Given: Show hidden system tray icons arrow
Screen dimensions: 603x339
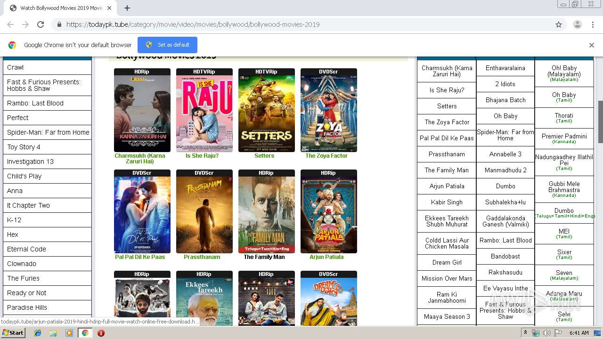Looking at the screenshot, I should pos(526,333).
